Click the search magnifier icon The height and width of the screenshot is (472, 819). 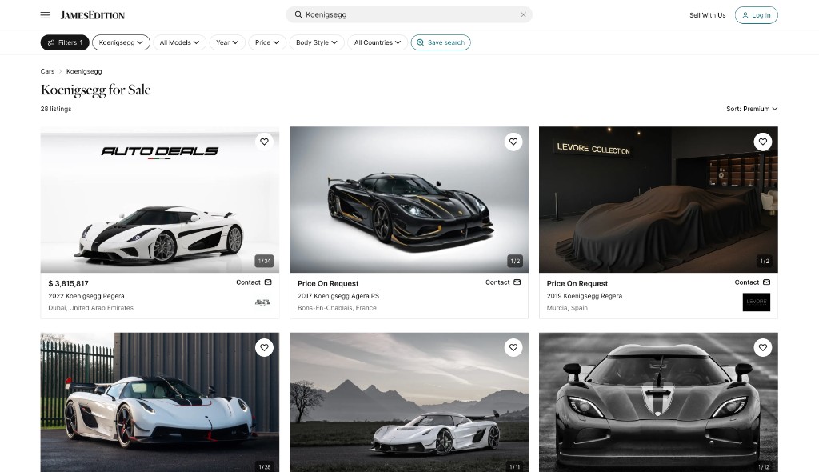coord(297,14)
